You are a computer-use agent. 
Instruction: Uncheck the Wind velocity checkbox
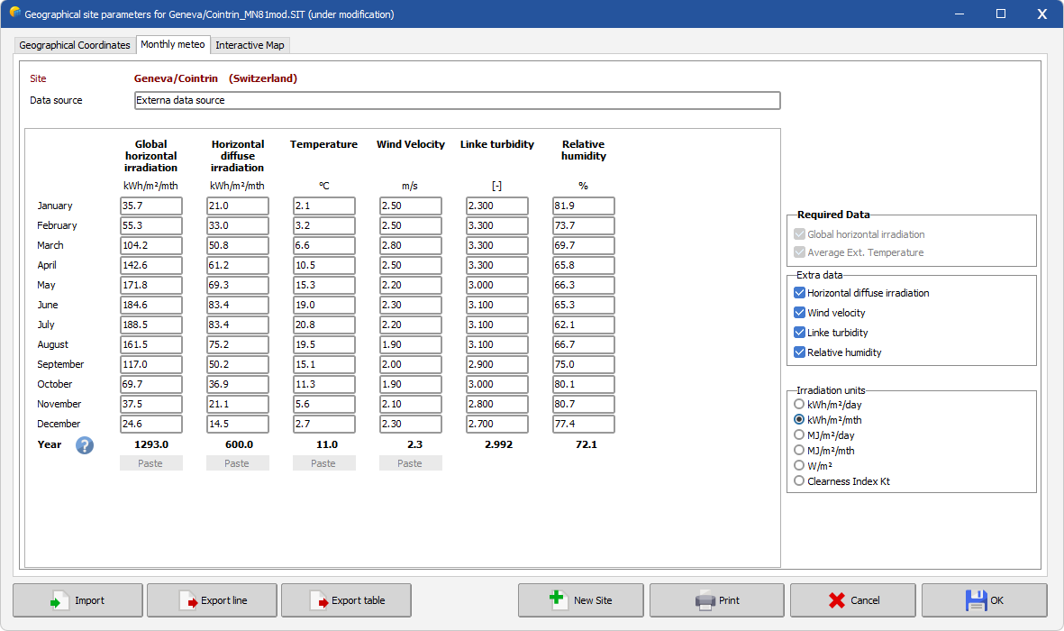[799, 313]
